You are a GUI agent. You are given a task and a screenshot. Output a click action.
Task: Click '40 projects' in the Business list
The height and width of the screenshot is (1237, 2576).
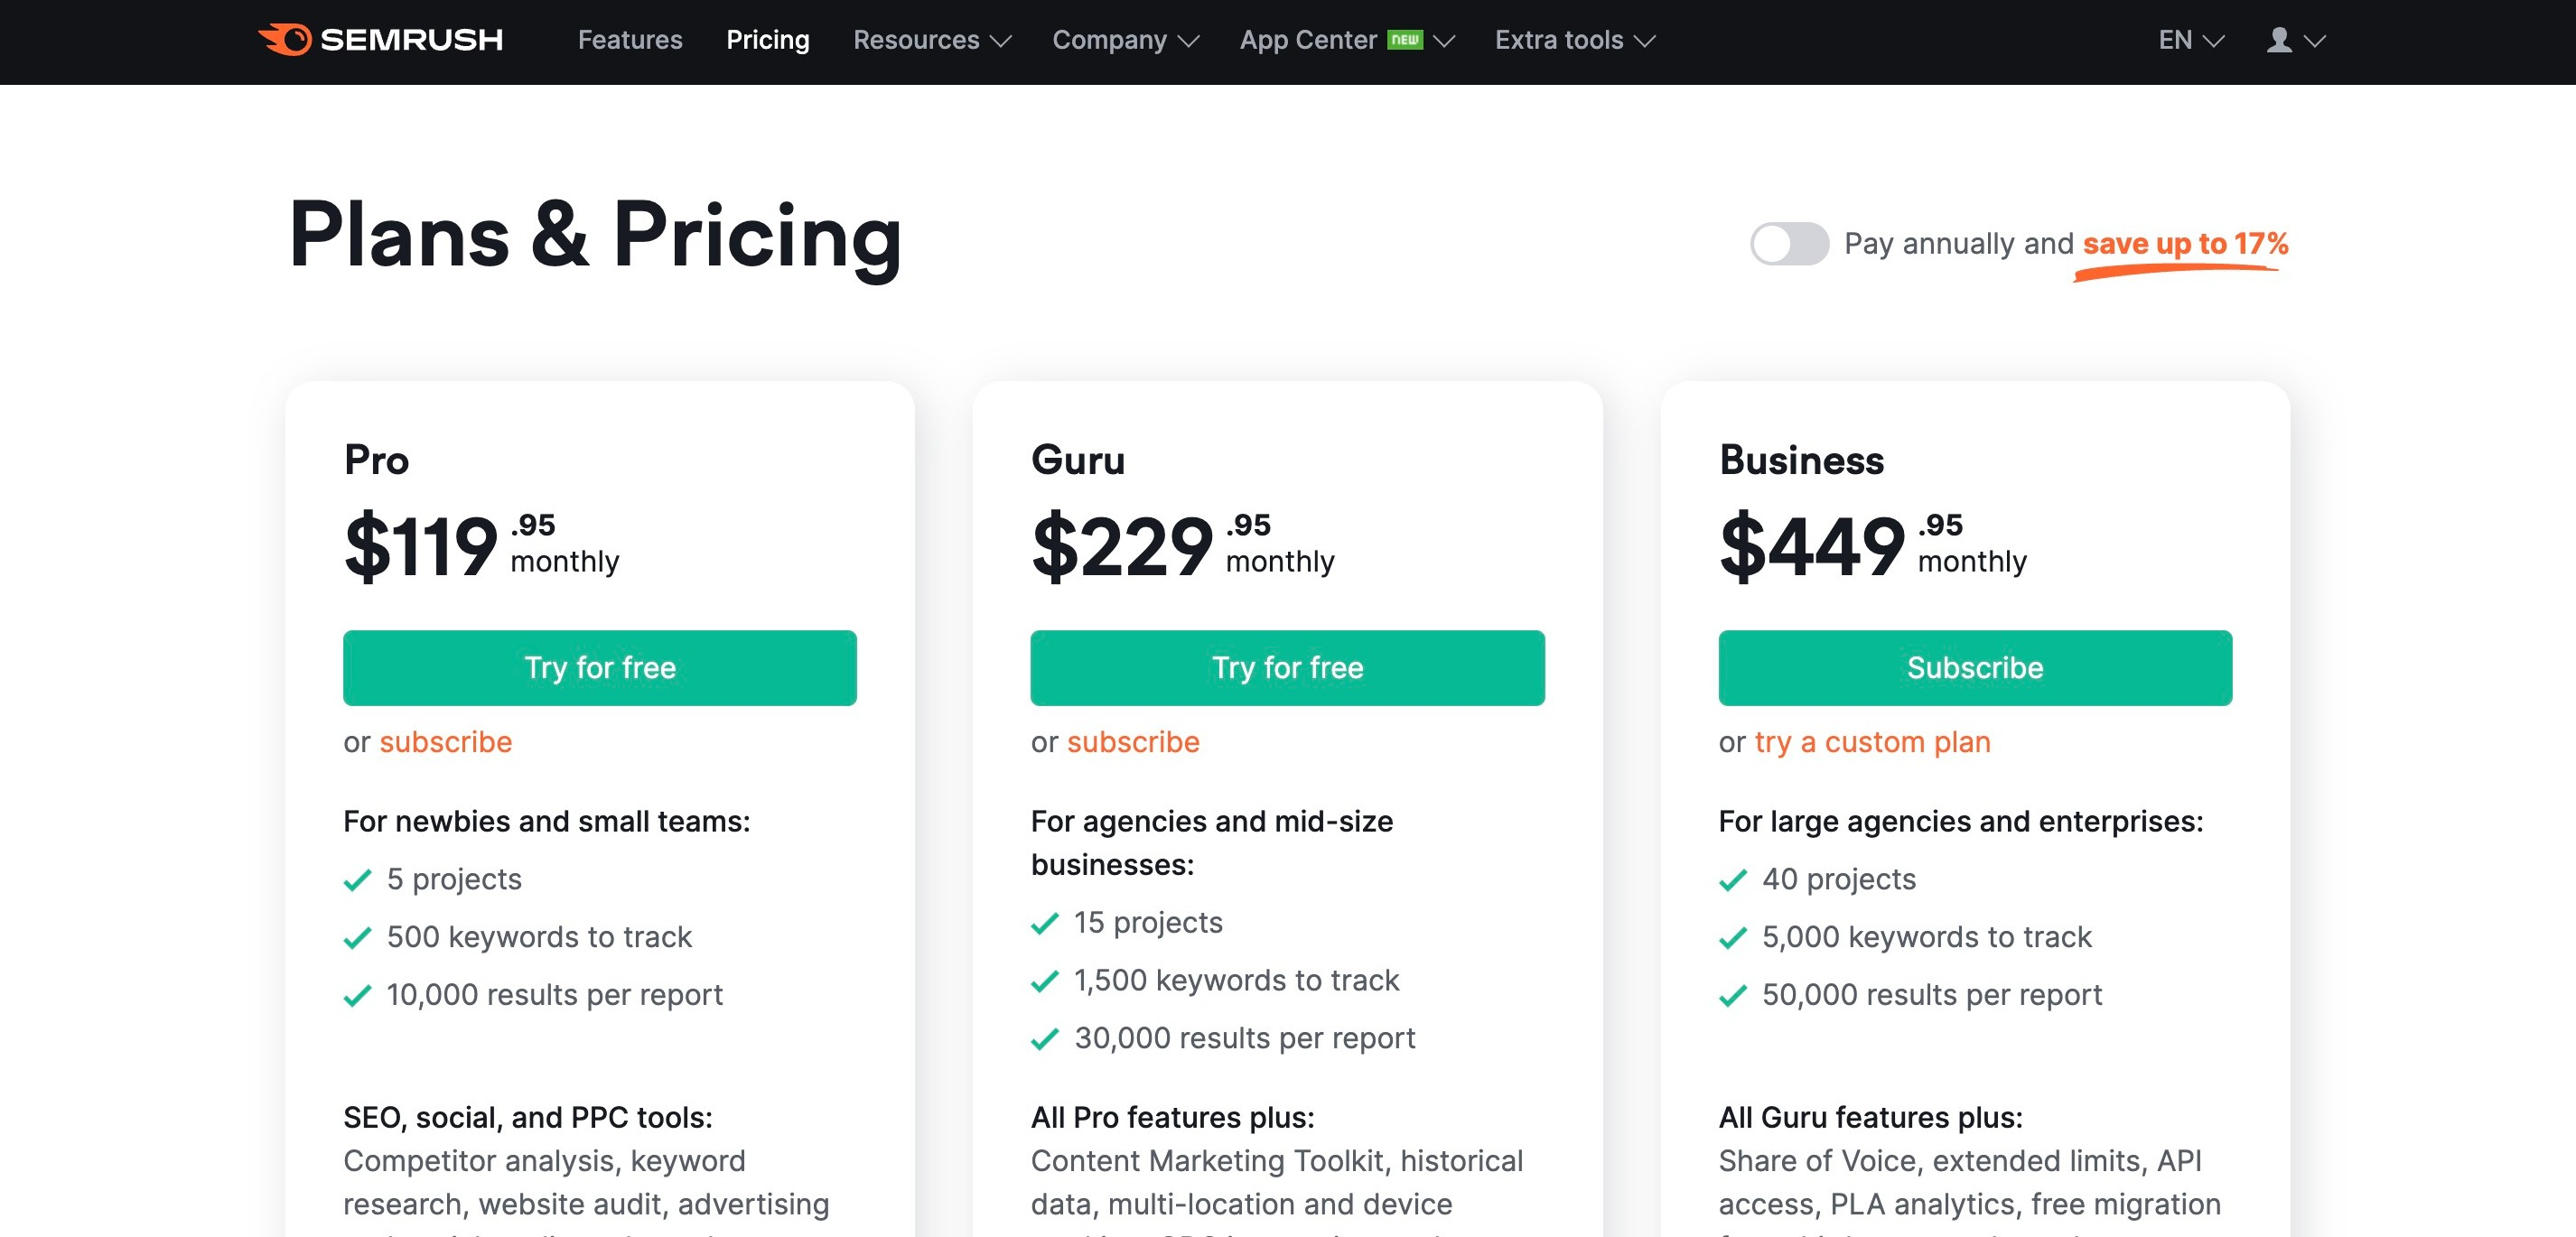tap(1839, 879)
